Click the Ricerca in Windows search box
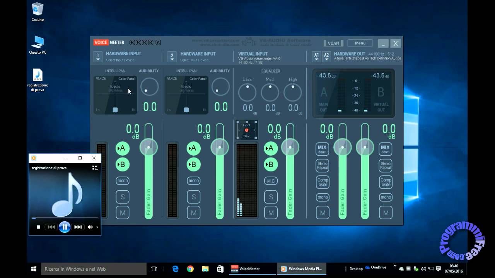495x278 pixels. tap(94, 269)
